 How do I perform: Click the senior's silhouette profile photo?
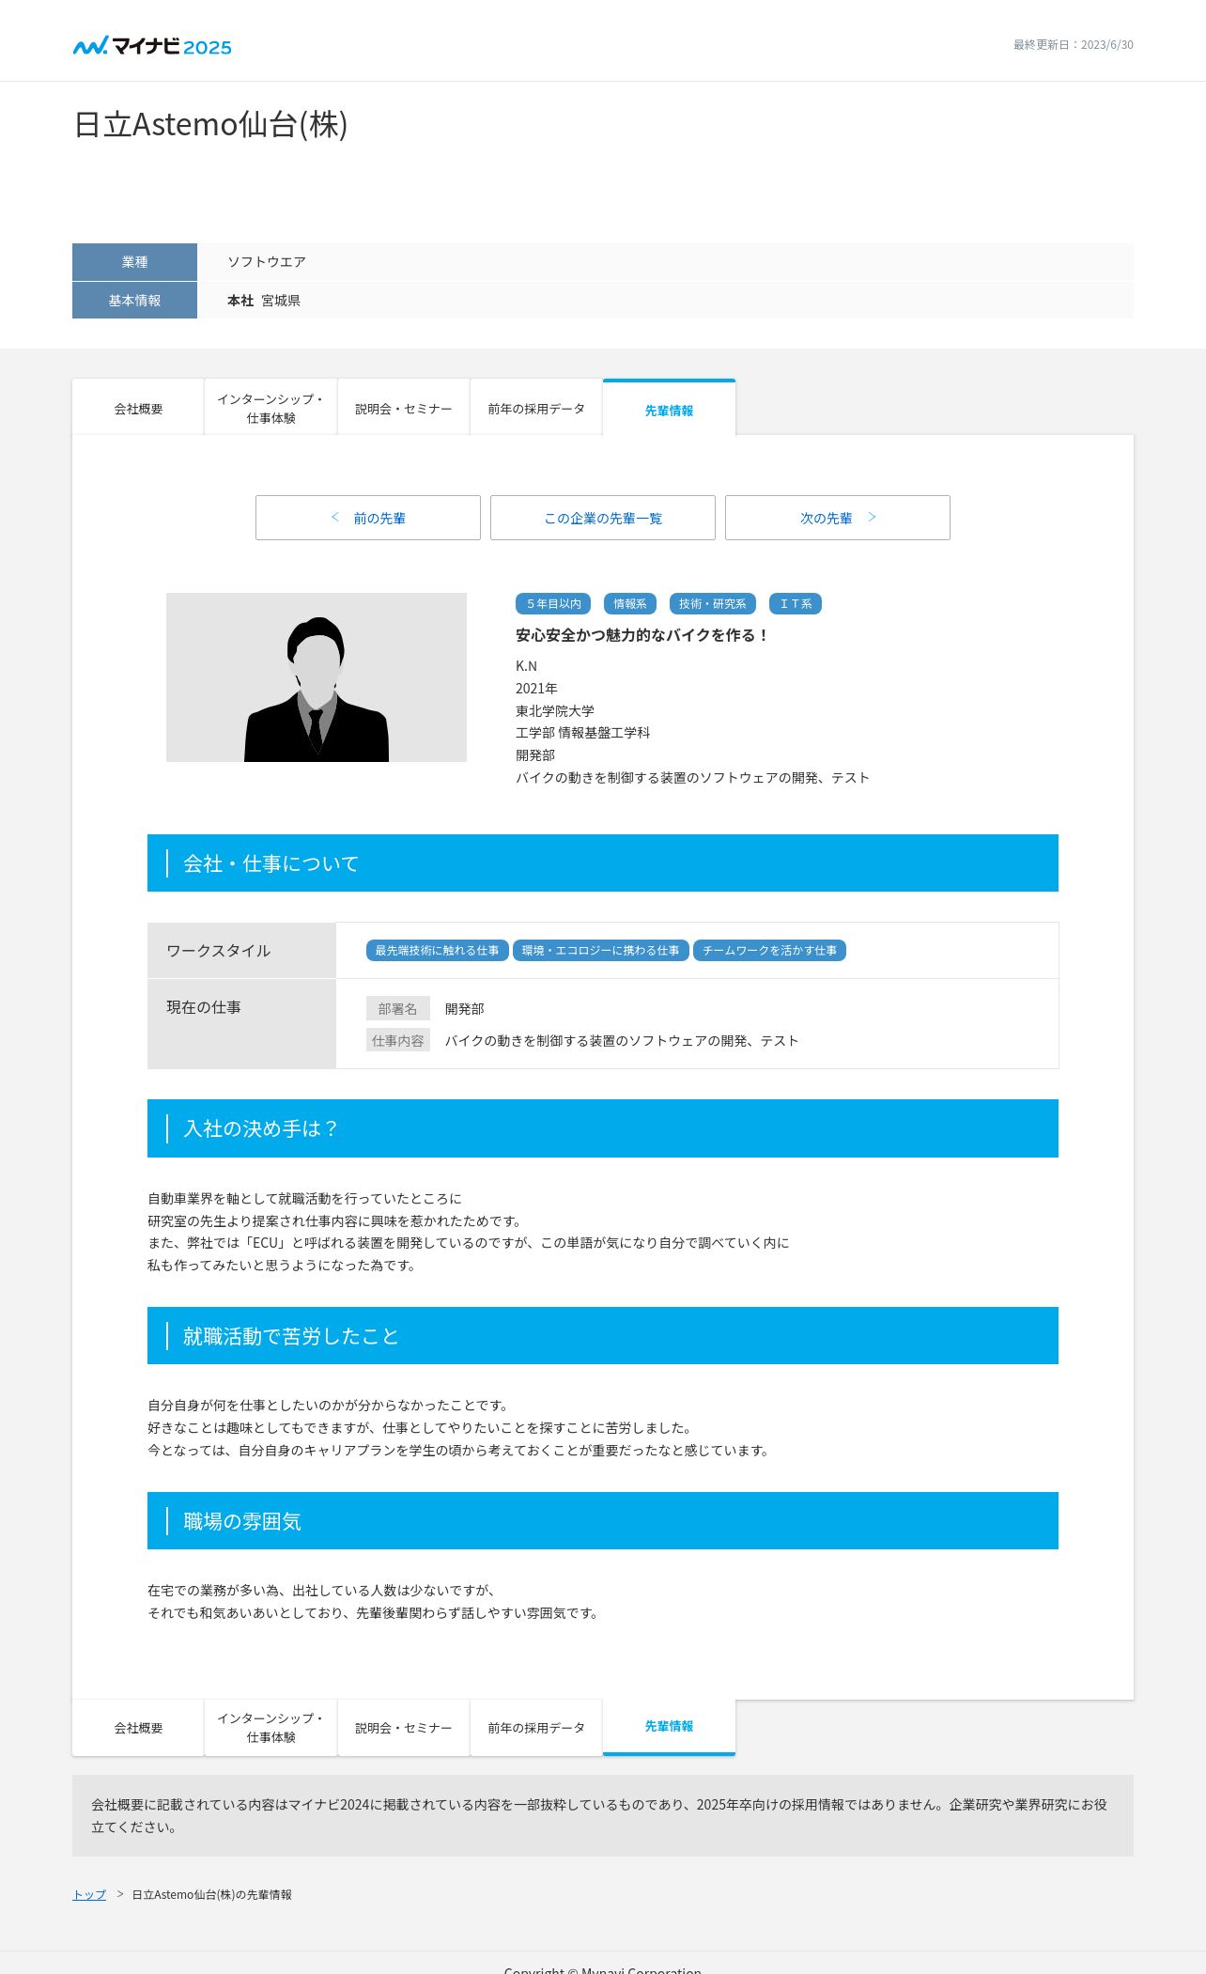point(317,677)
